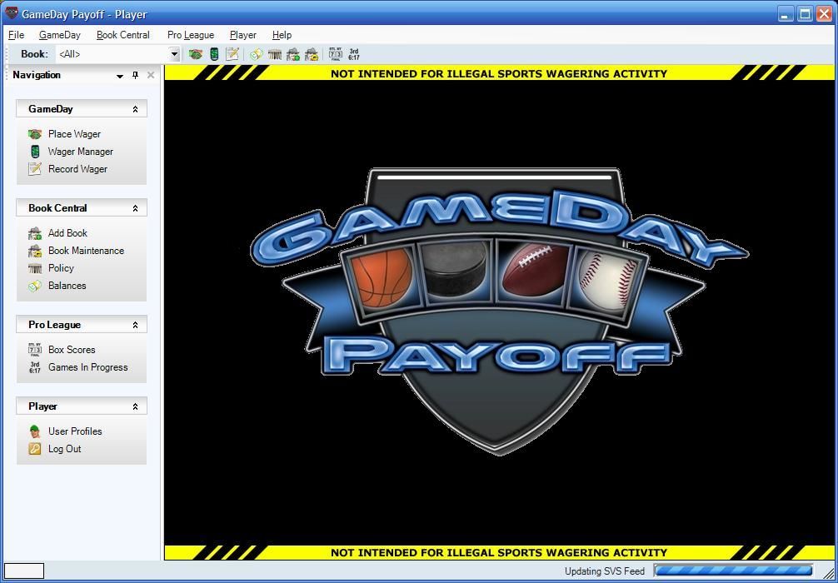Open the GameDay menu
Image resolution: width=838 pixels, height=583 pixels.
[60, 35]
